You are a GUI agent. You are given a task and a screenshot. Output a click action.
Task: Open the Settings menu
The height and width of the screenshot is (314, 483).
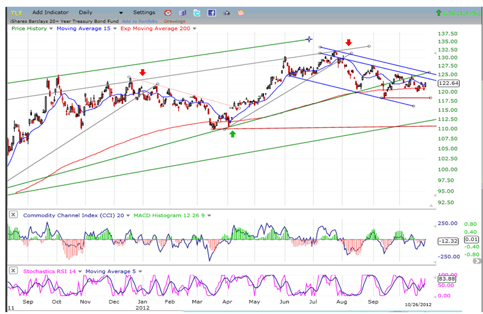144,12
